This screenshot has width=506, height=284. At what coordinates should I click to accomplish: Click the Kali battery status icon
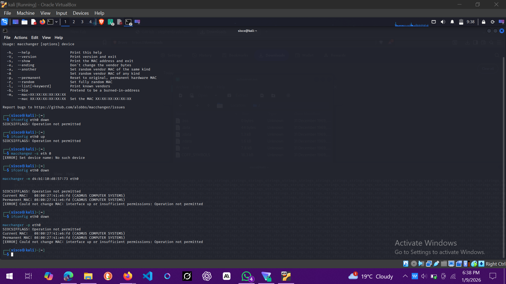(x=461, y=22)
